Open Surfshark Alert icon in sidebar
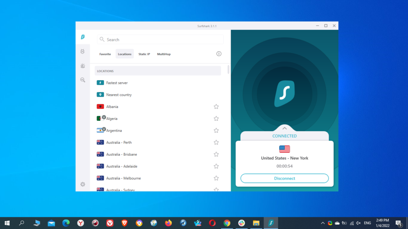The width and height of the screenshot is (408, 229). pyautogui.click(x=83, y=66)
